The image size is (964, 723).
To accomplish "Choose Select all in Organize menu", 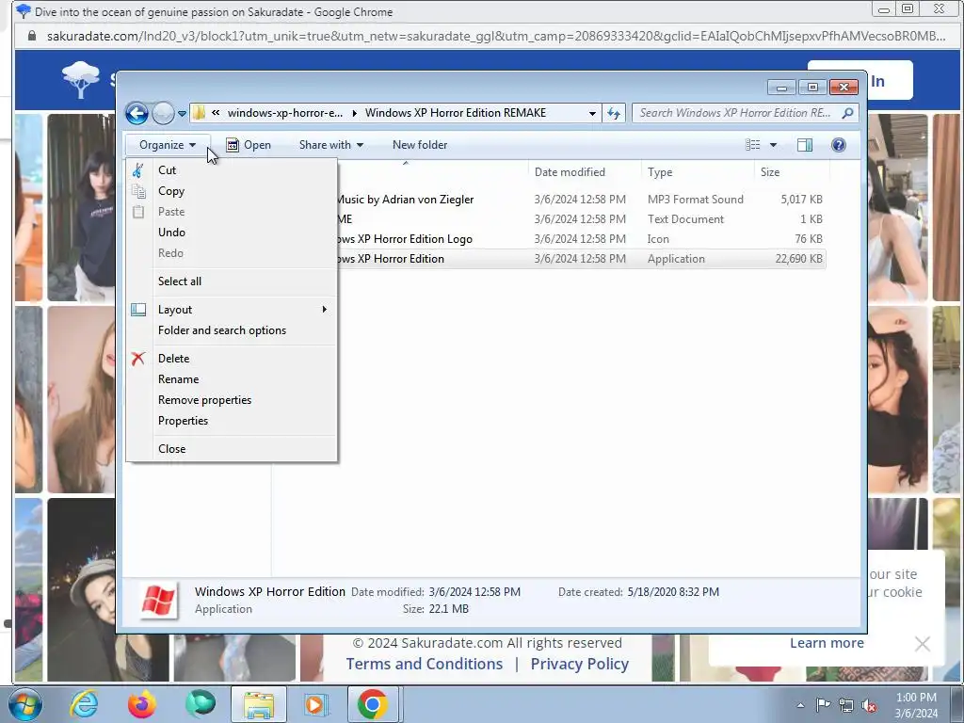I will point(232,281).
